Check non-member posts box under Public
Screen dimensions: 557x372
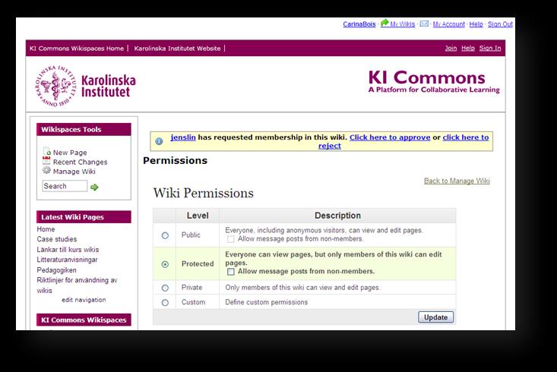(x=231, y=239)
